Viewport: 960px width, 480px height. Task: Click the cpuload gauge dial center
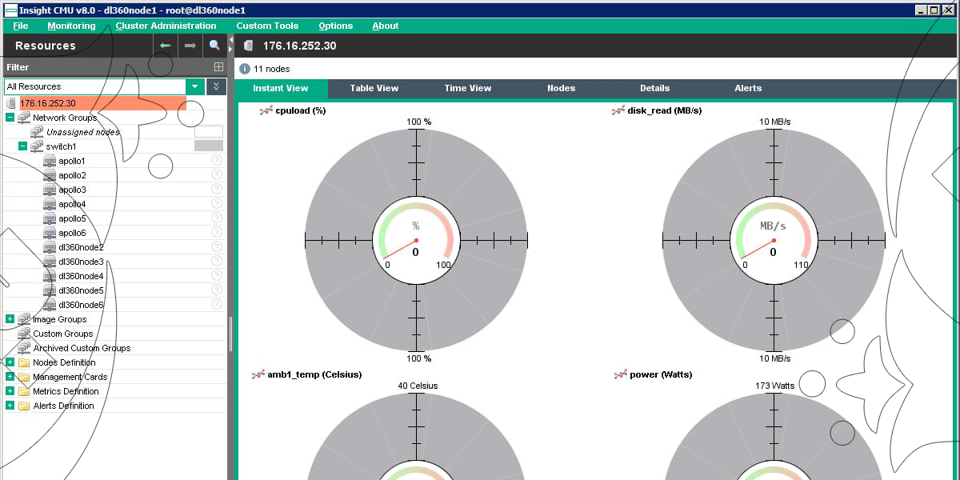pos(416,239)
